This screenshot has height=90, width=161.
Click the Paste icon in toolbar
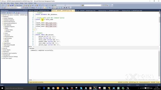[x=37, y=5]
